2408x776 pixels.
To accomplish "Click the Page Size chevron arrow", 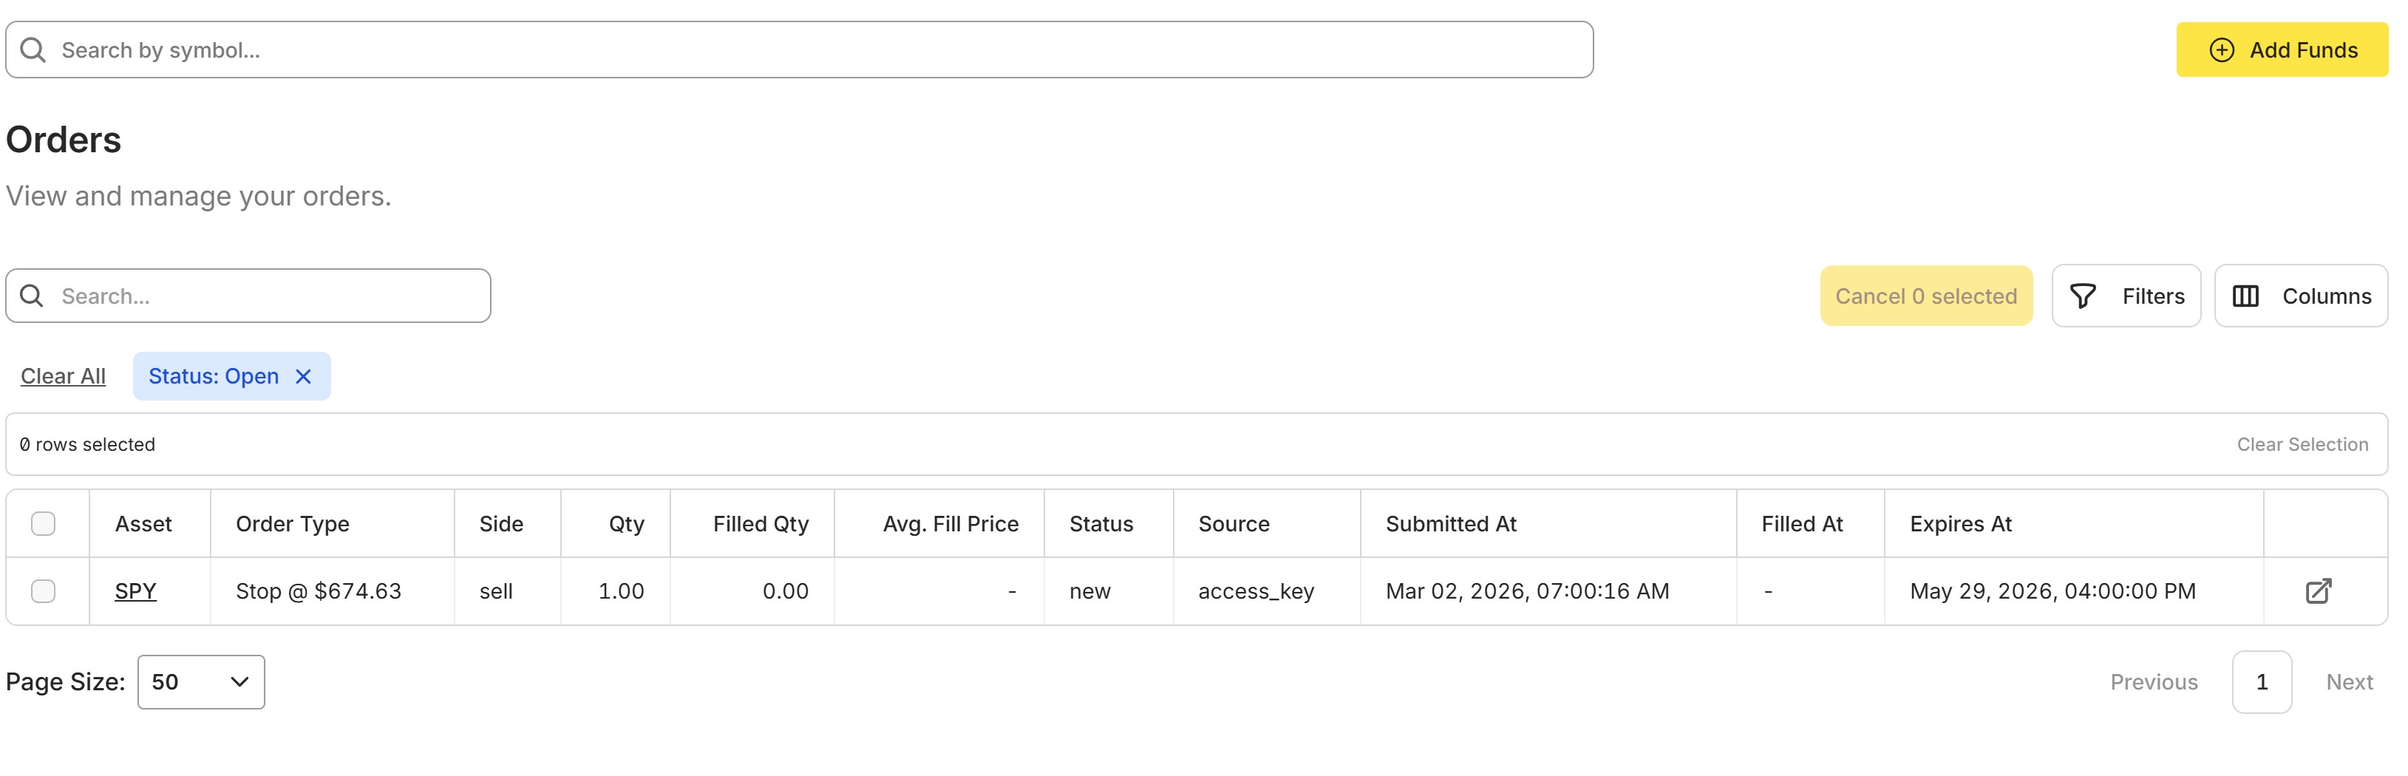I will (239, 681).
